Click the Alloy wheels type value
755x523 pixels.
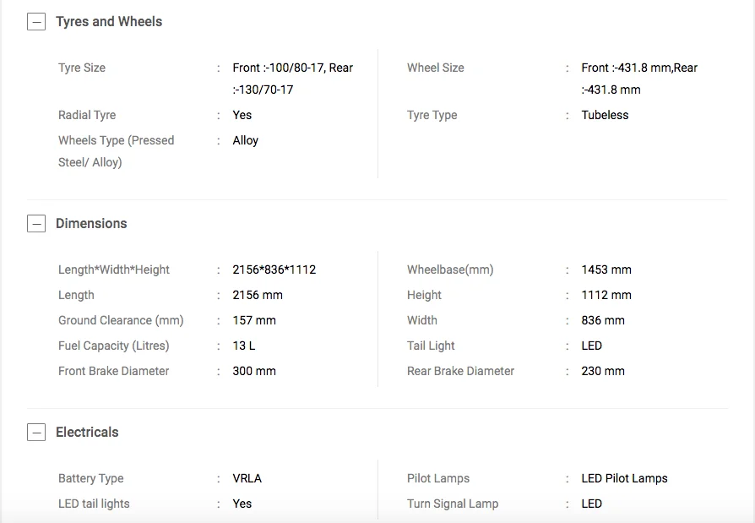(246, 140)
